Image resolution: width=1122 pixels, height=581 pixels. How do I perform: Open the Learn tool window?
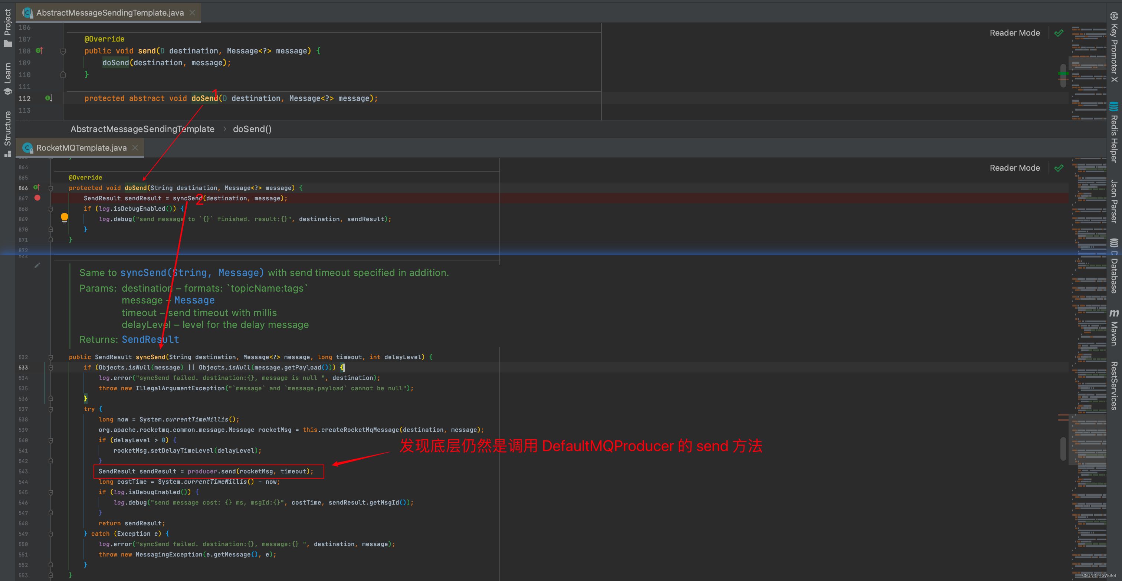coord(7,78)
